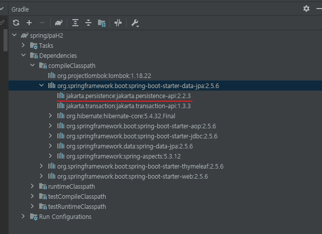Image resolution: width=322 pixels, height=234 pixels.
Task: Expand hibernate-core 5.4.32.Final dependency
Action: click(x=50, y=116)
